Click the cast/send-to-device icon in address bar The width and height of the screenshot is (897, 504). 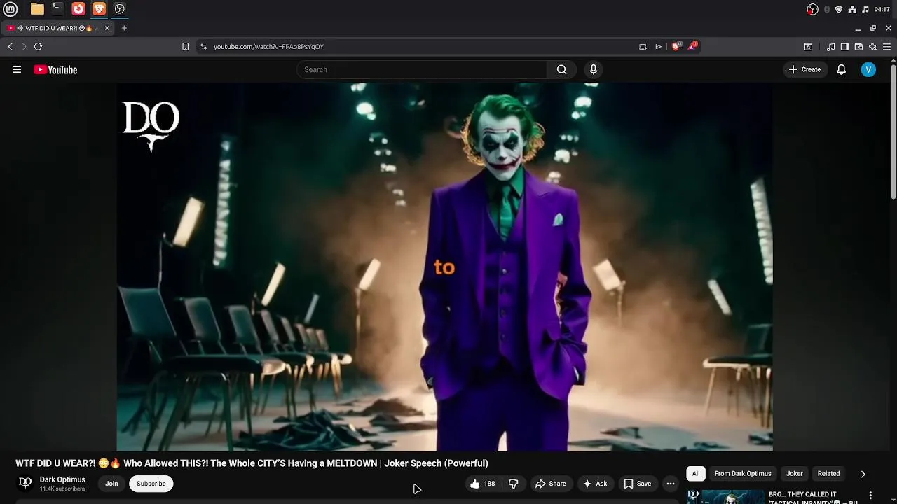643,46
